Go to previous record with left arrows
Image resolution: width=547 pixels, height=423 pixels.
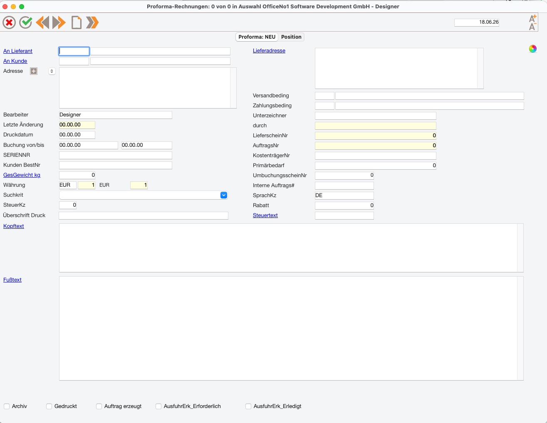[x=42, y=22]
